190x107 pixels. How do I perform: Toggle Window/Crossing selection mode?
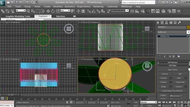tap(42, 11)
